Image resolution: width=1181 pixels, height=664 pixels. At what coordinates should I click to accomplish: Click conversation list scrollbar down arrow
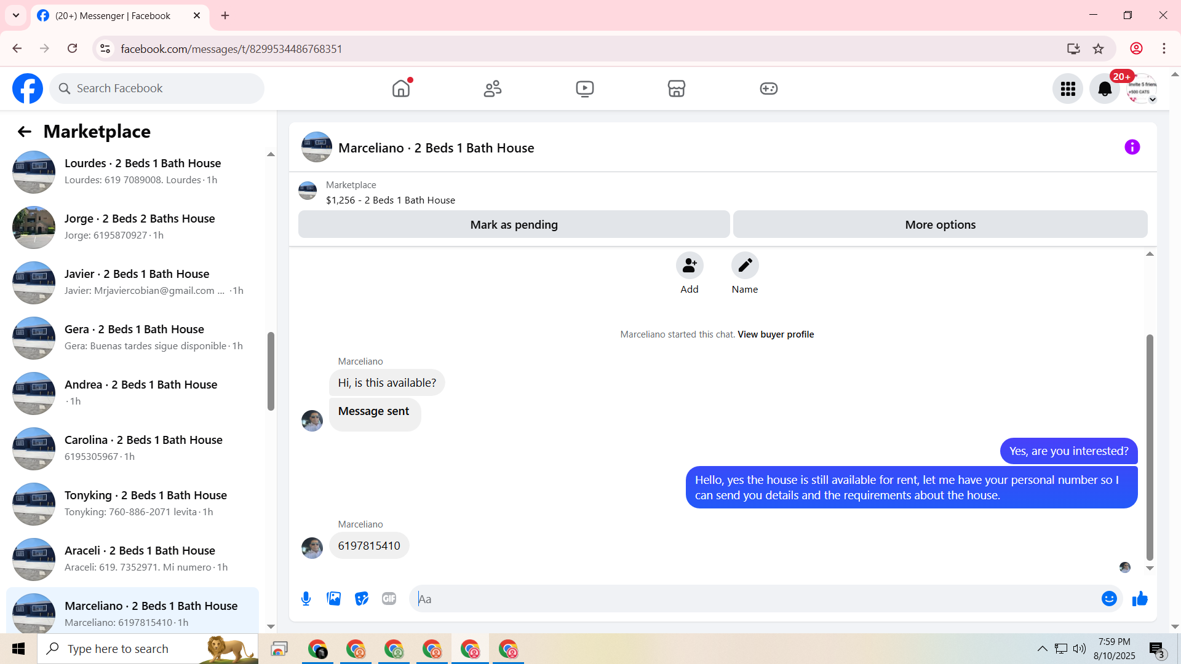click(271, 626)
